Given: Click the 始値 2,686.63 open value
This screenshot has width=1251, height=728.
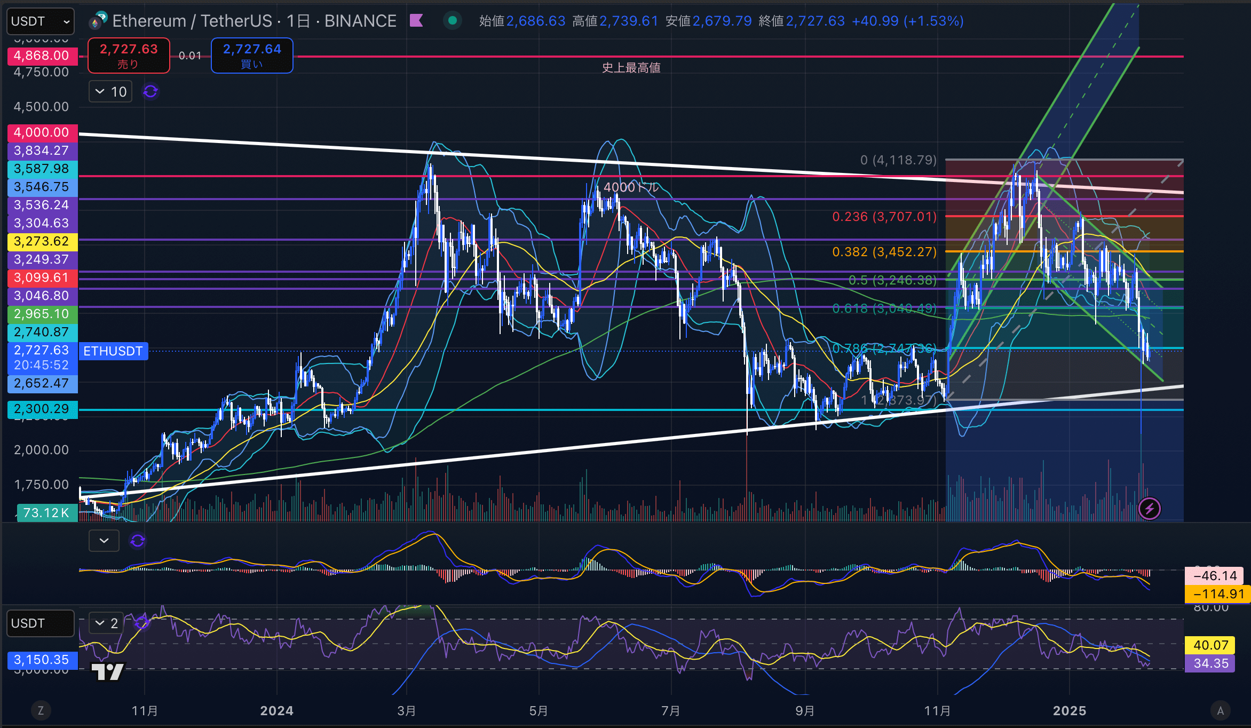Looking at the screenshot, I should 522,21.
